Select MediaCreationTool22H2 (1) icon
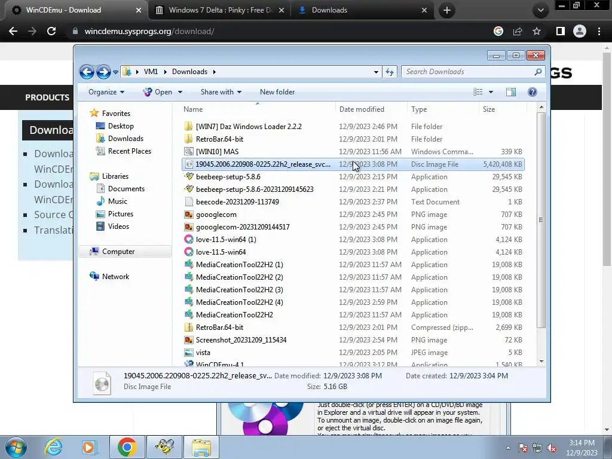612x459 pixels. (189, 265)
